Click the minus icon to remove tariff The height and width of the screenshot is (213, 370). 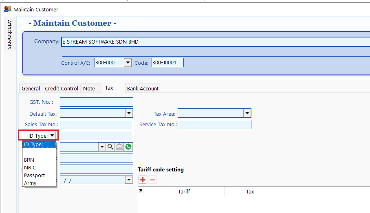click(152, 180)
